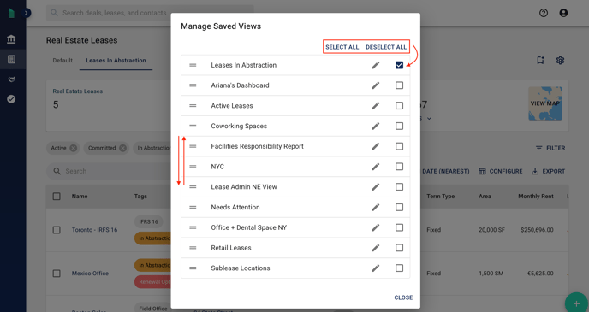The width and height of the screenshot is (589, 312).
Task: Open the checkmark tasks icon in sidebar
Action: click(11, 99)
